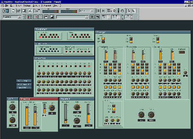Click the bottom knob in bottom-left small panel
Image resolution: width=193 pixels, height=139 pixels.
tap(12, 120)
